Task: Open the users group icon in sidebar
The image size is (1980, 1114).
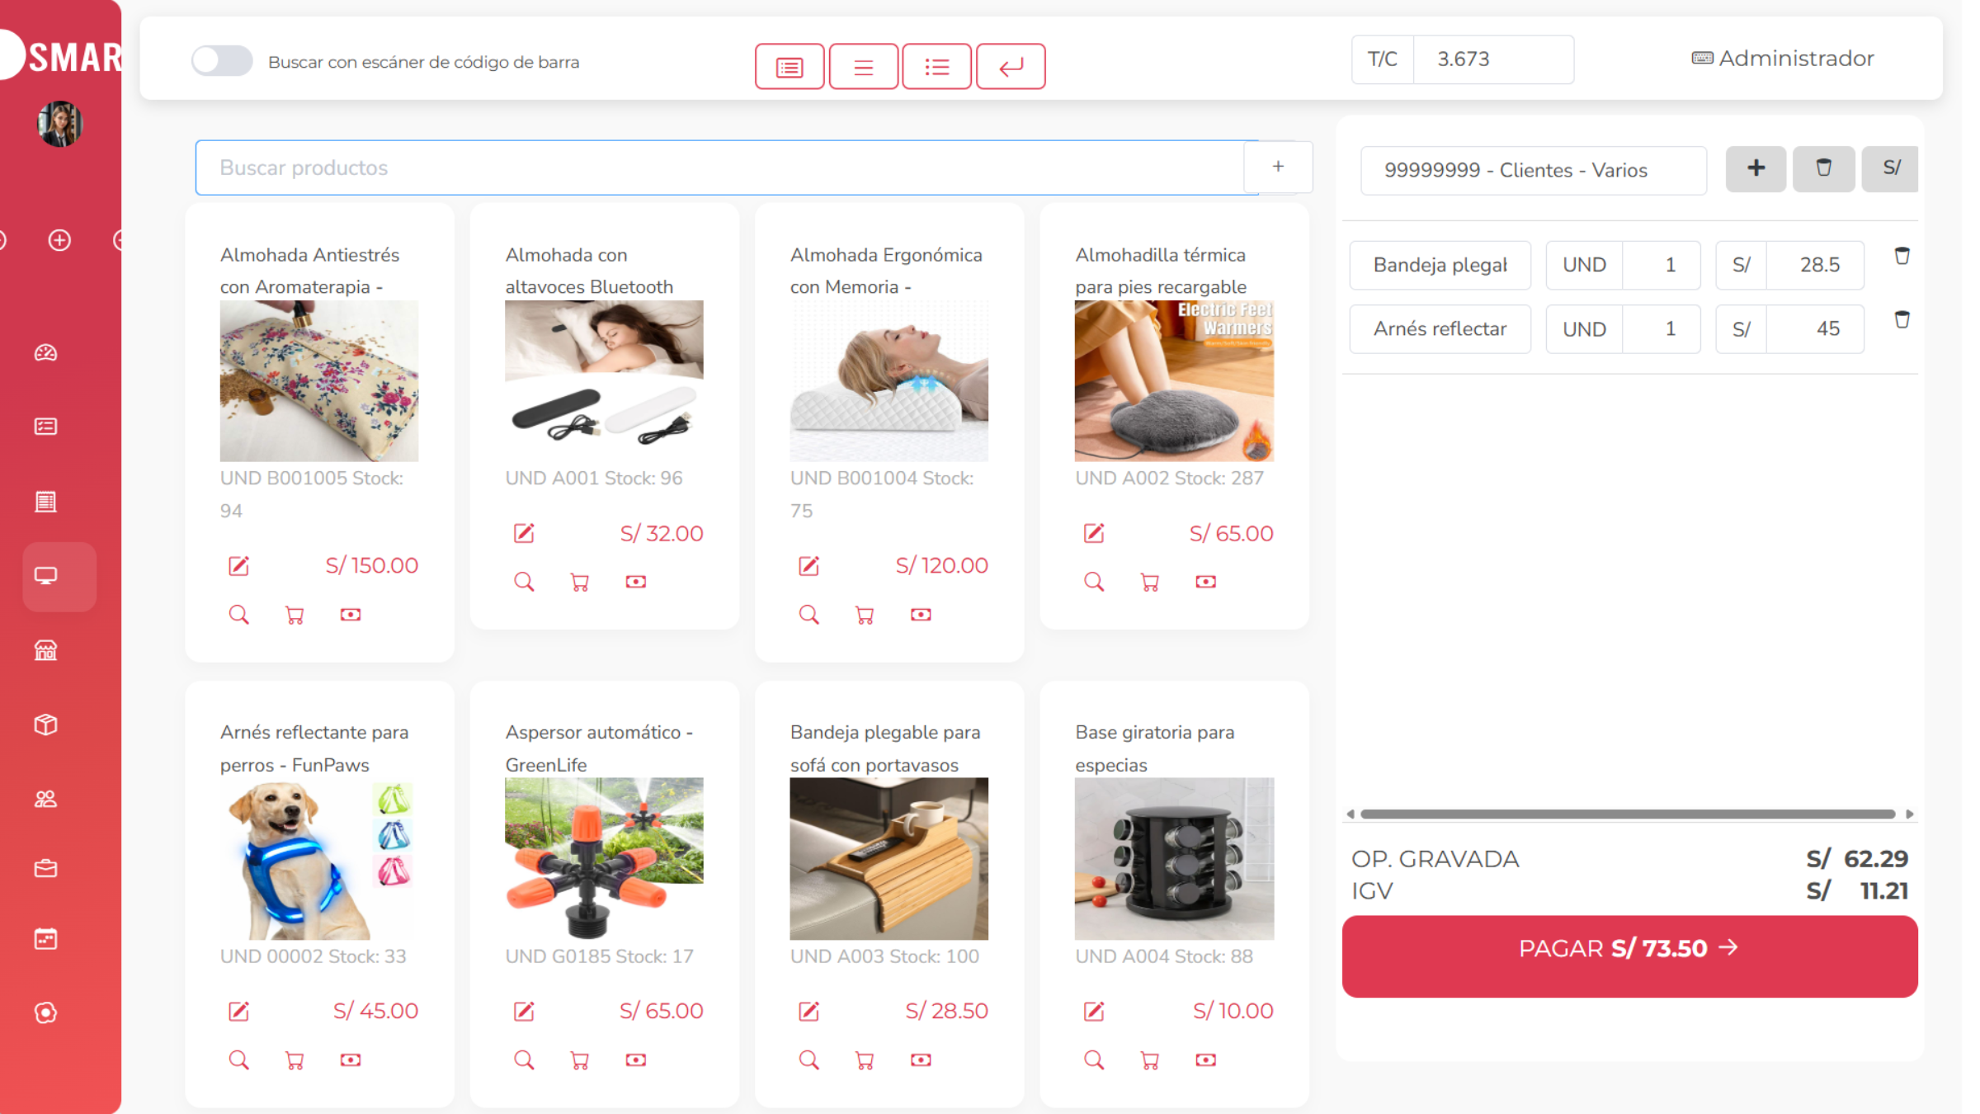Action: click(45, 799)
